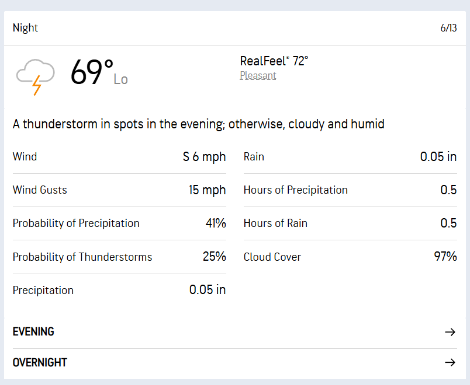The width and height of the screenshot is (470, 385).
Task: Open the Pleasant RealFeel description link
Action: 258,76
